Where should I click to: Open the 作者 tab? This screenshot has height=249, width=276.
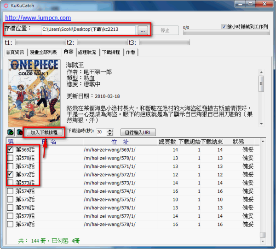(x=131, y=52)
